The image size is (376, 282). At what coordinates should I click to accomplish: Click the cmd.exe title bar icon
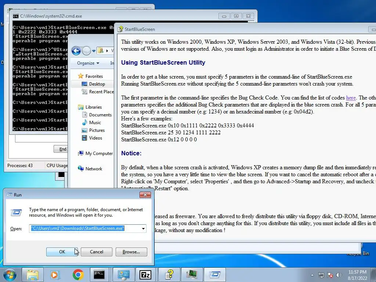pos(15,16)
